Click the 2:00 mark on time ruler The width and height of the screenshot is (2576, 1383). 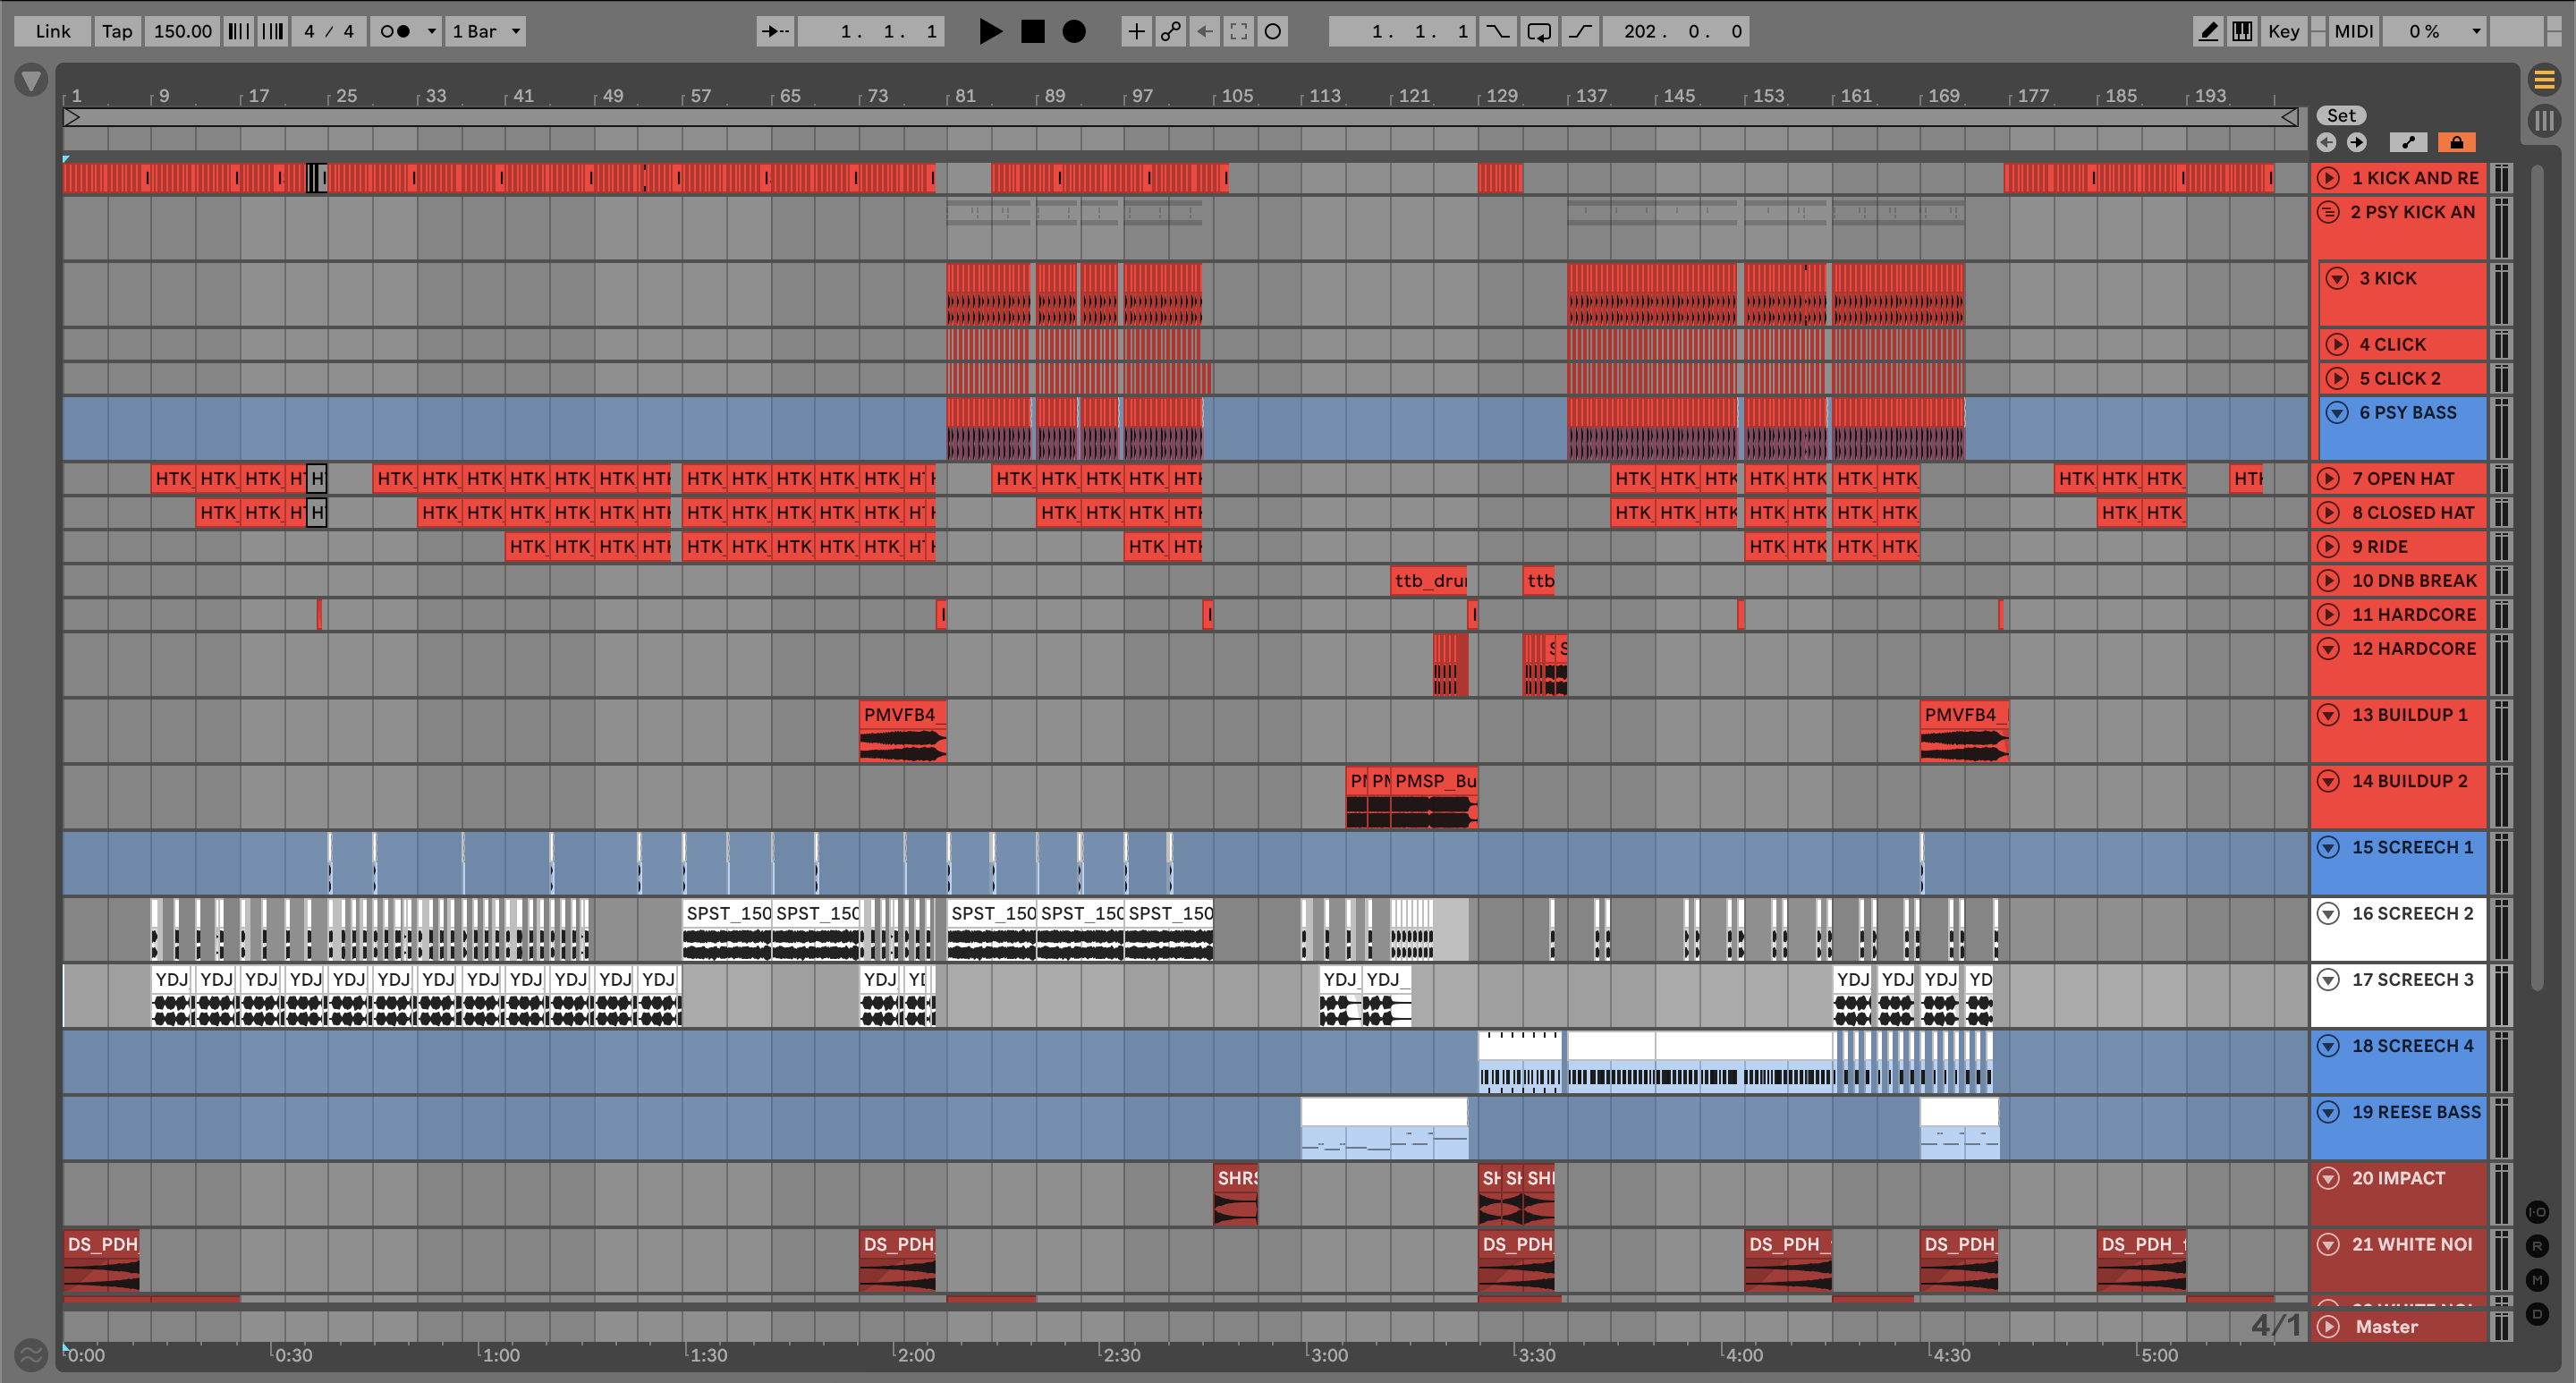915,1355
